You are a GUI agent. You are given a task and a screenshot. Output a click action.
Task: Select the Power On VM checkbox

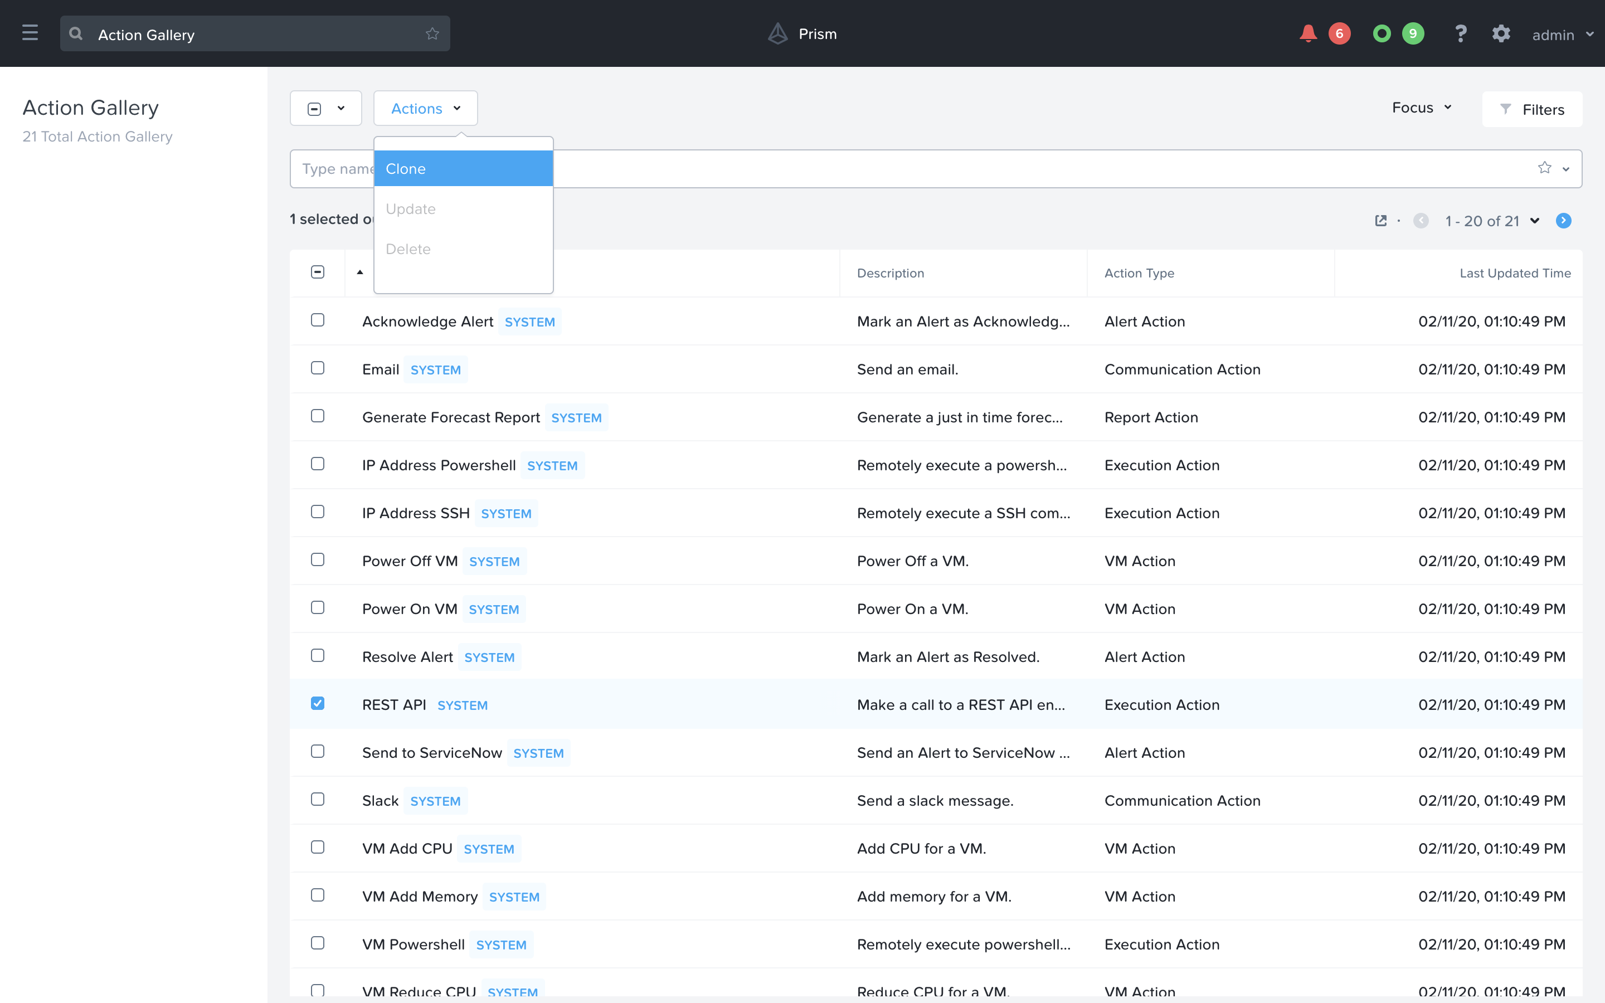[318, 607]
